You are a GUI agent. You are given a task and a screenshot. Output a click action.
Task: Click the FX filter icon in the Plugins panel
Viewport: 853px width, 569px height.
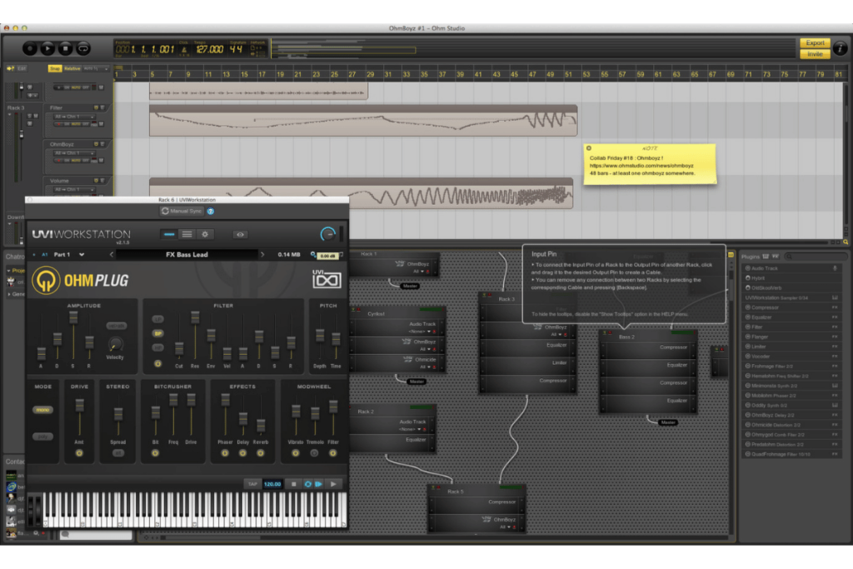tap(776, 257)
